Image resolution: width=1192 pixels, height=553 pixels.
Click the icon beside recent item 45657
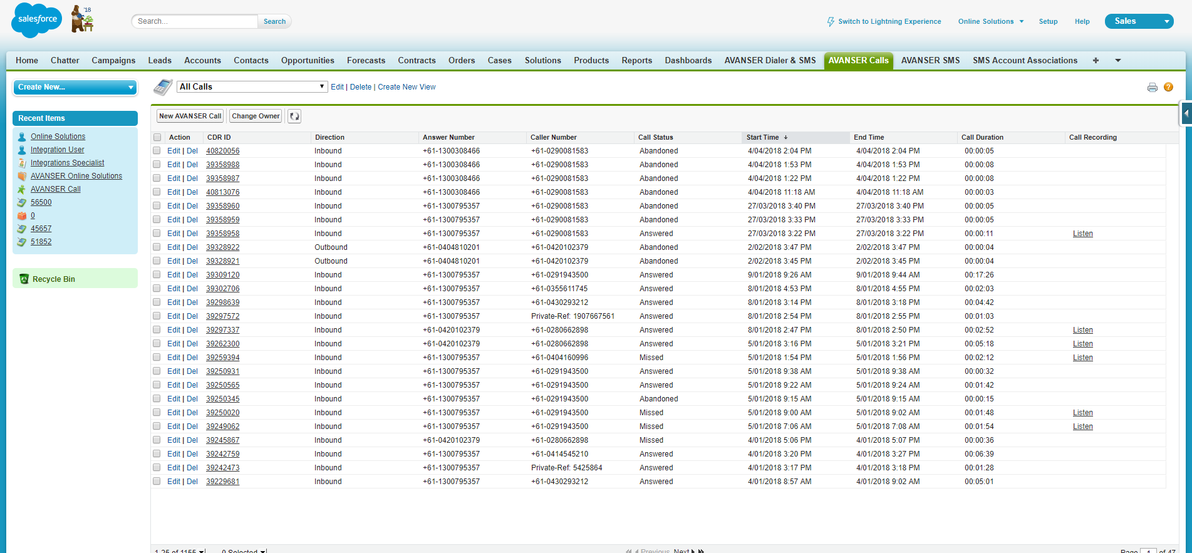click(22, 229)
